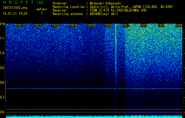185x118 pixels.
Task: Click the horizontal carrier line in spectrogram
Action: pos(94,89)
